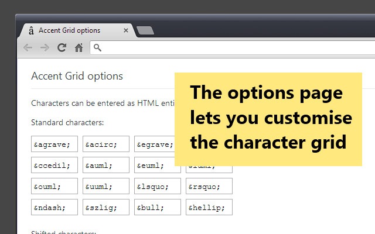Close the Accent Grid options tab
This screenshot has width=375, height=234.
pyautogui.click(x=125, y=30)
